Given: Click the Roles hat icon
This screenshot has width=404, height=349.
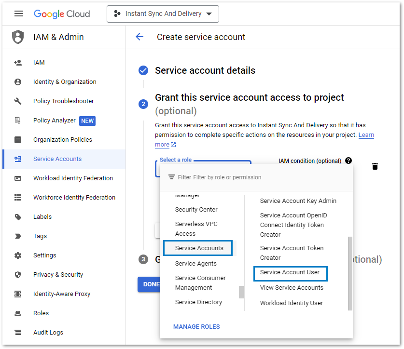Looking at the screenshot, I should click(x=18, y=313).
